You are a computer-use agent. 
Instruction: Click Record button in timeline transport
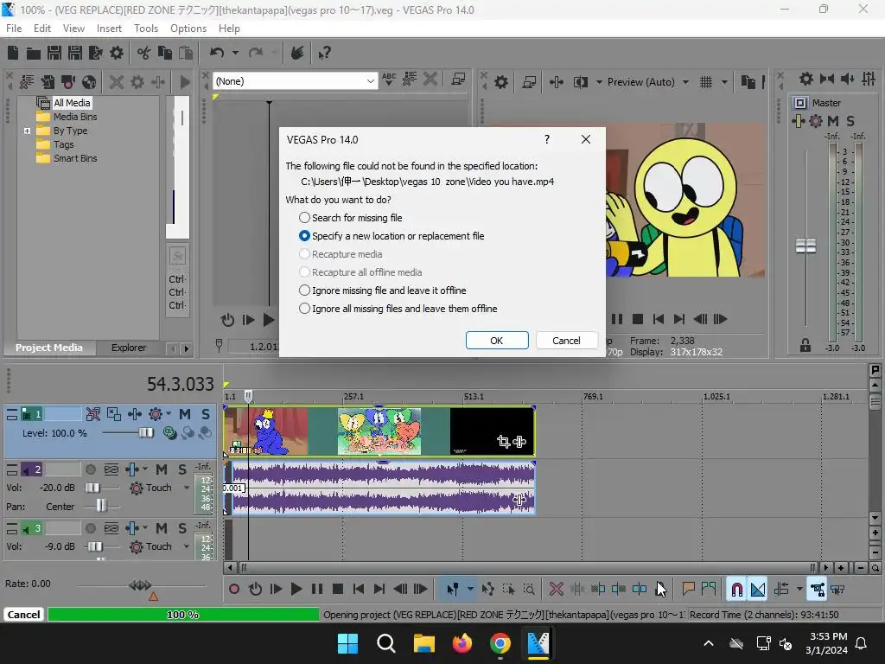pos(233,590)
